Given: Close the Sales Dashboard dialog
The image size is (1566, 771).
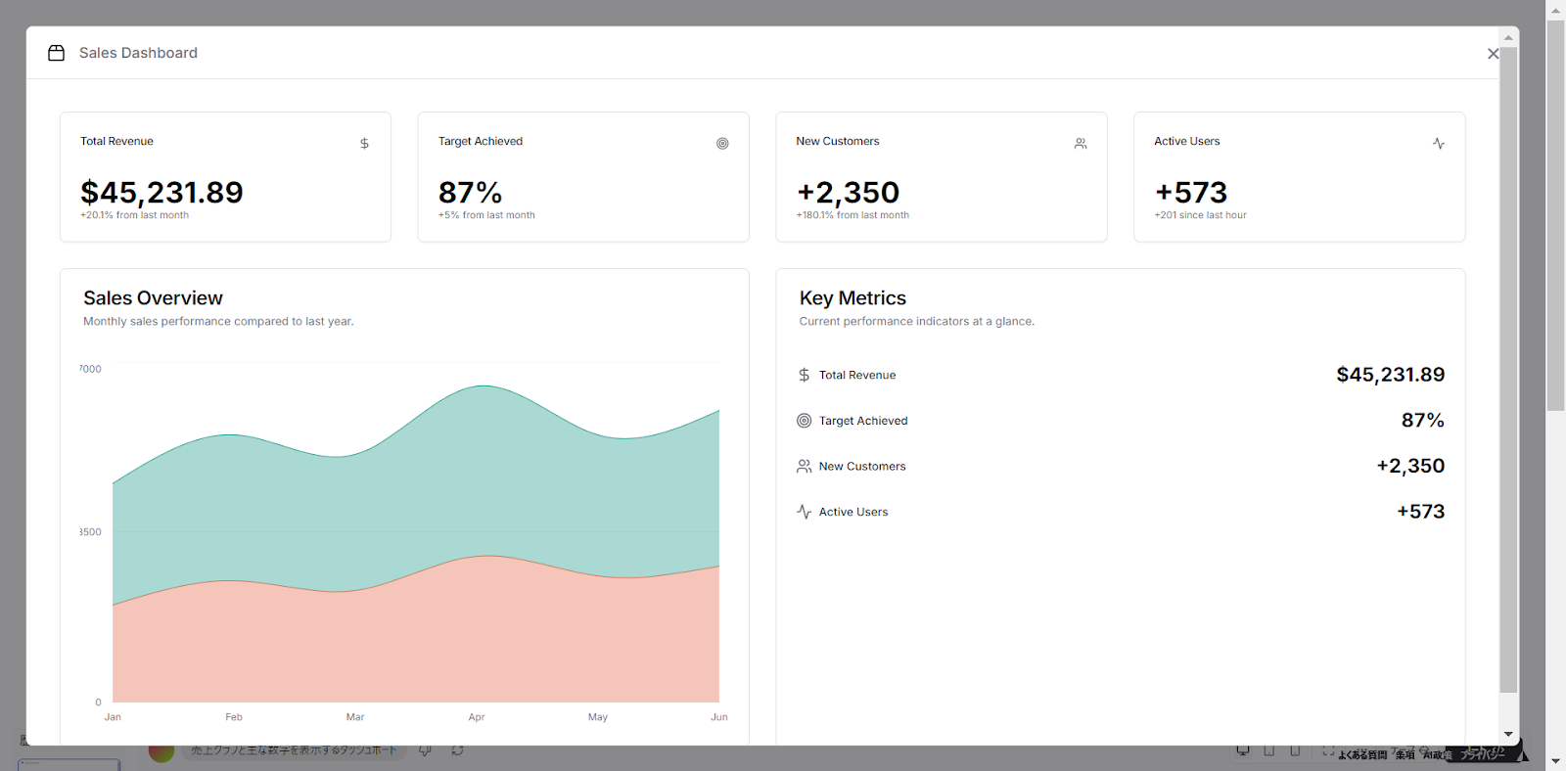Looking at the screenshot, I should coord(1493,54).
